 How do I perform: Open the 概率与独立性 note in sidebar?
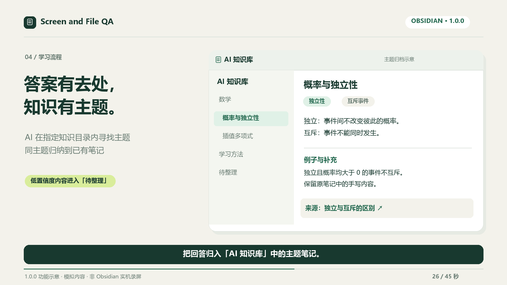251,118
